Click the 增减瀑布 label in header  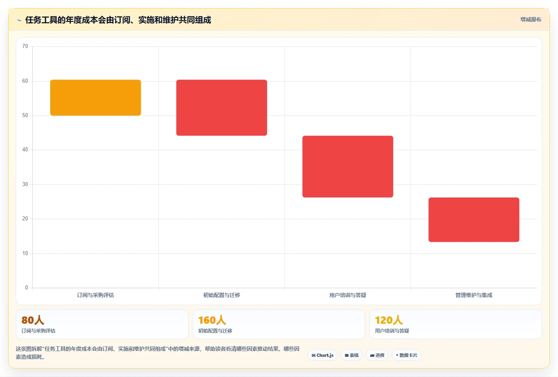[x=531, y=19]
